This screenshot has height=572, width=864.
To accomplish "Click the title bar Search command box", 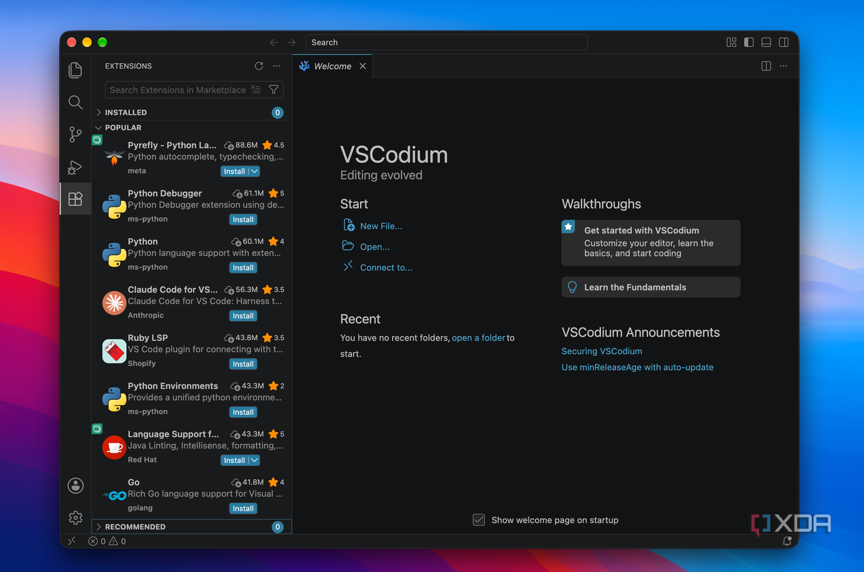I will [x=446, y=42].
